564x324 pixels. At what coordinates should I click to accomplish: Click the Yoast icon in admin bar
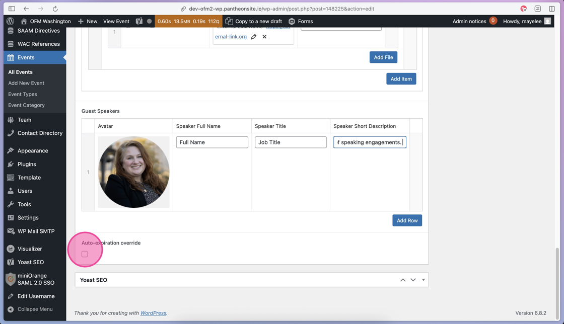(x=139, y=21)
